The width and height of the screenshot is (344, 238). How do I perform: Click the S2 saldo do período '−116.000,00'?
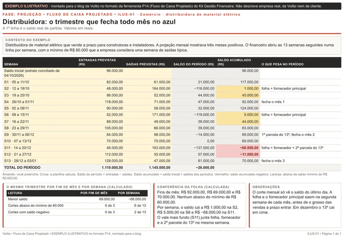204,88
